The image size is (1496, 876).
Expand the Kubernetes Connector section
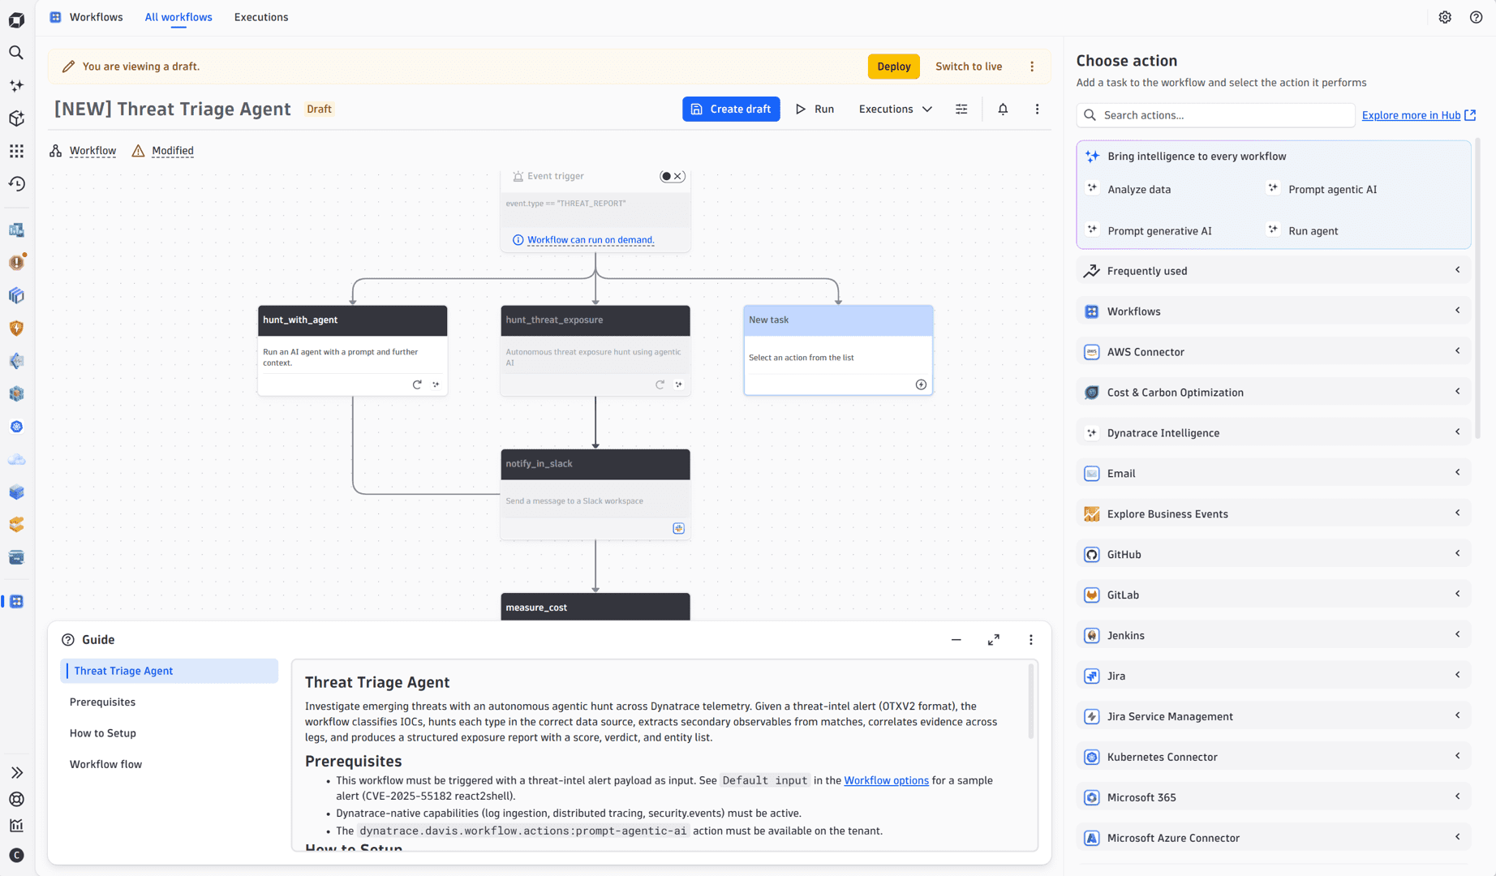coord(1273,757)
